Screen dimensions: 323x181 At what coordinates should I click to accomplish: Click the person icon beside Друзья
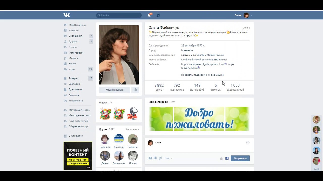click(65, 41)
